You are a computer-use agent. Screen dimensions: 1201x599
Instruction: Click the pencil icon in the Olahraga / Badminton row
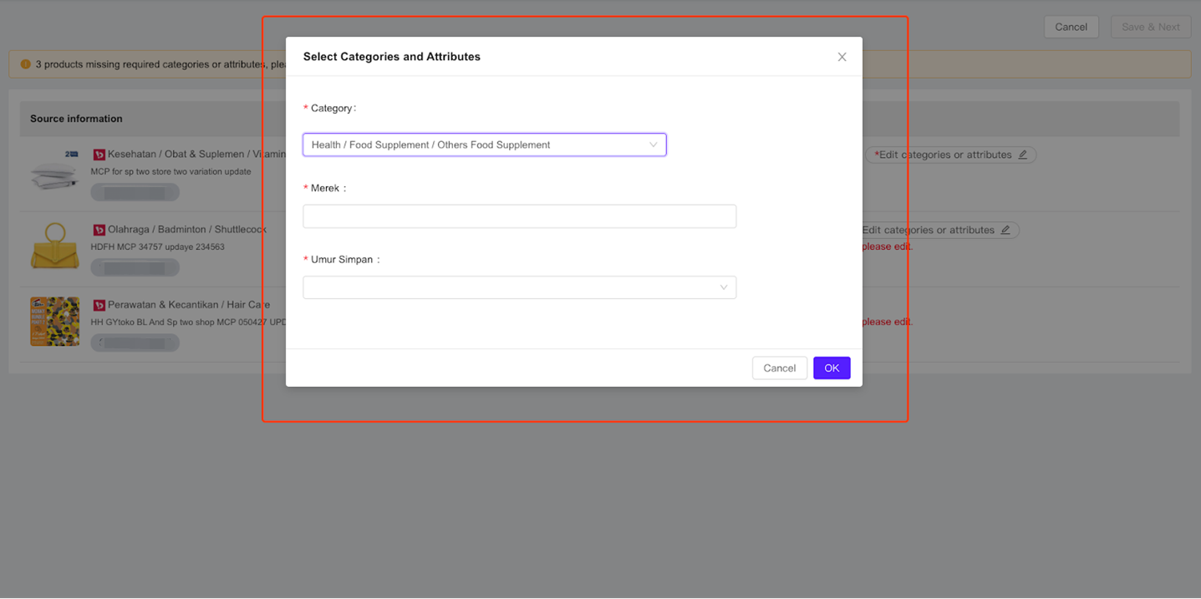click(x=1005, y=230)
